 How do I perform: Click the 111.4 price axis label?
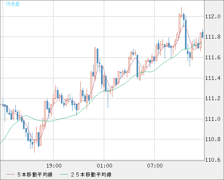pos(213,78)
